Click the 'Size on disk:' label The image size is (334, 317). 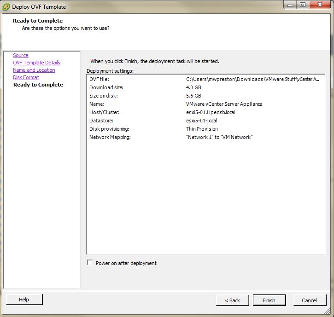point(104,96)
